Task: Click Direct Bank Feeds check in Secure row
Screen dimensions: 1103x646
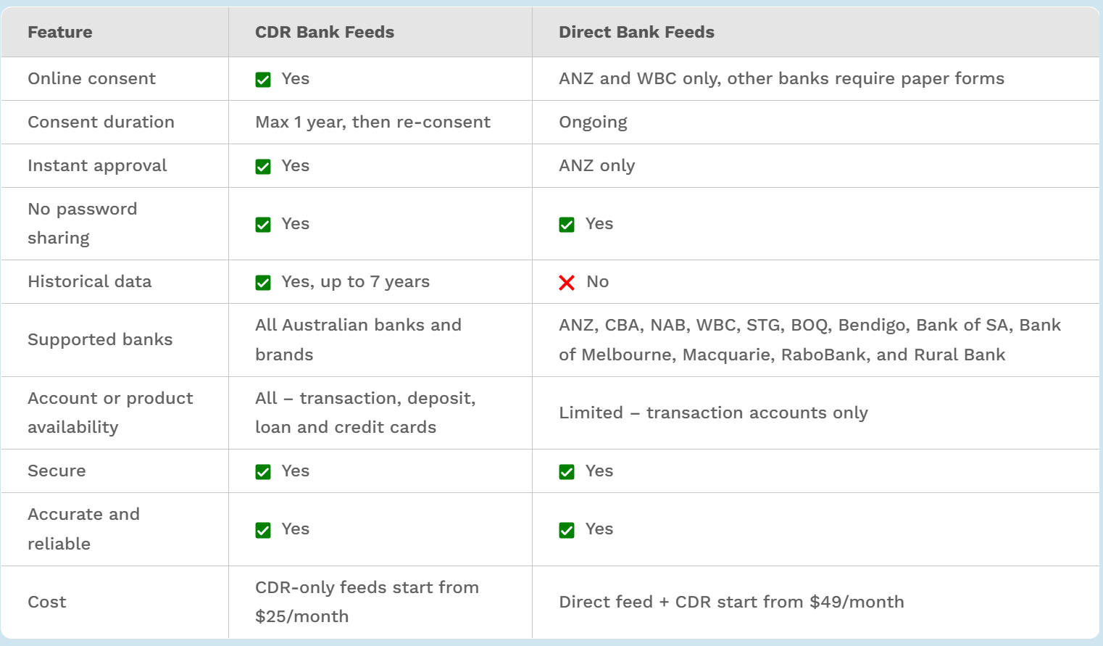Action: click(567, 472)
